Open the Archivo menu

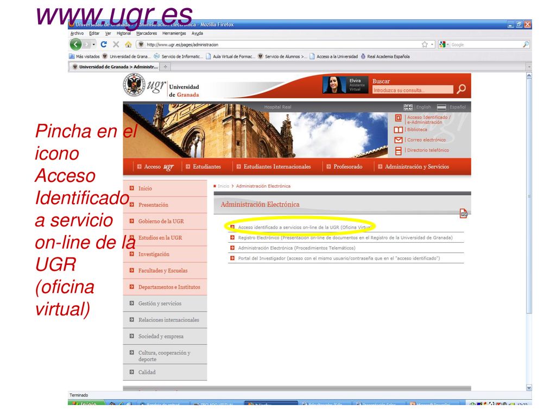click(77, 33)
